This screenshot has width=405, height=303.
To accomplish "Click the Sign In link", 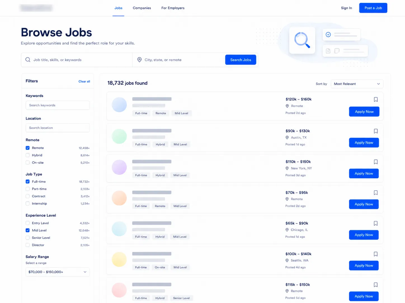I will click(x=346, y=8).
